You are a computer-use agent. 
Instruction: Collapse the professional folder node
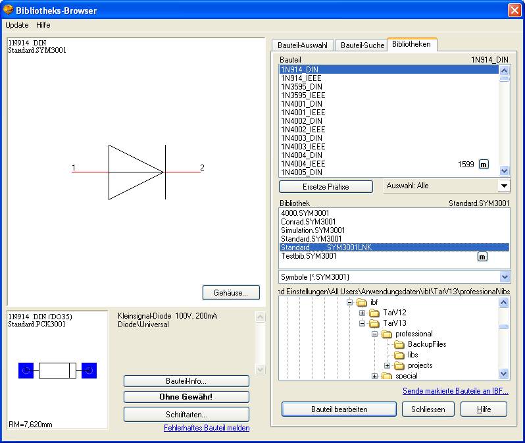click(374, 334)
